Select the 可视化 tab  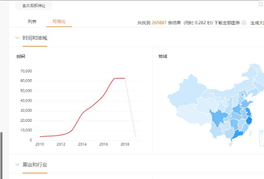click(x=59, y=22)
